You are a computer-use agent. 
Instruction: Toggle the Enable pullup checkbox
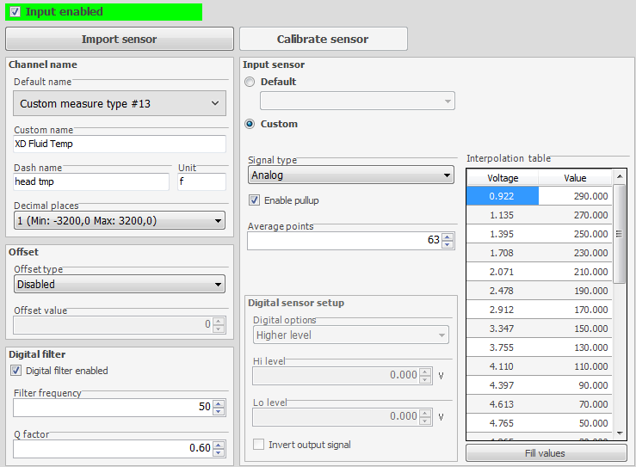tap(254, 200)
